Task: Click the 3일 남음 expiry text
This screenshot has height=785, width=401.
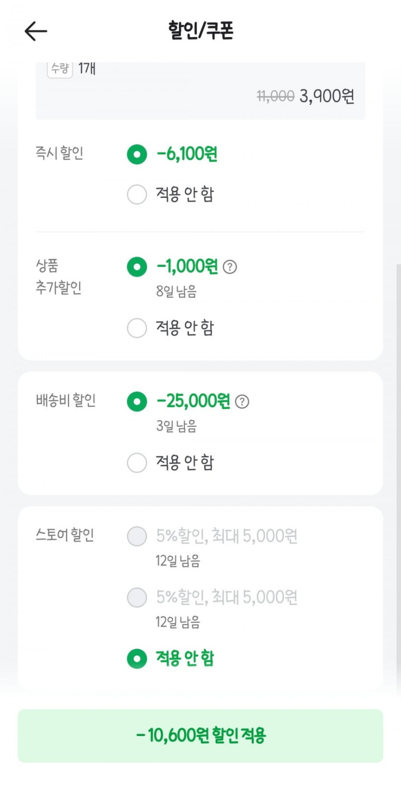Action: (x=176, y=426)
